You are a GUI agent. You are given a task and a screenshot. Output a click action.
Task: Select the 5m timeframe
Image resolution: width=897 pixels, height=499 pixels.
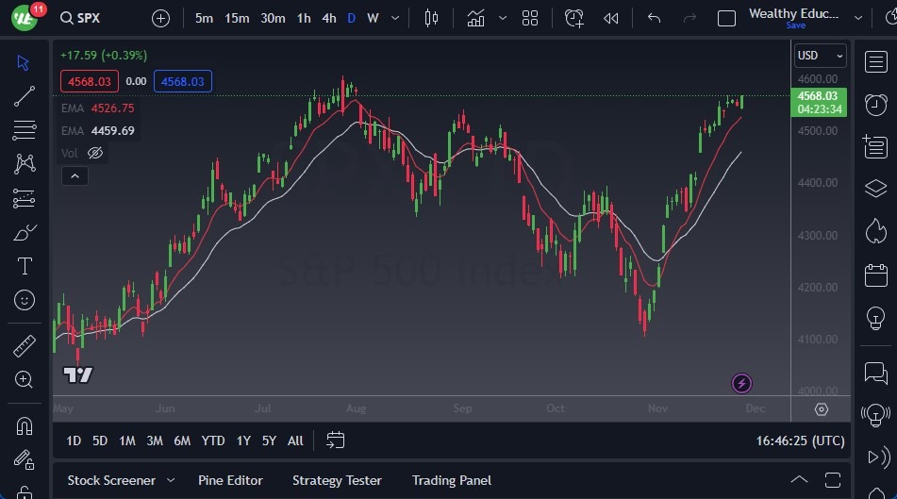[x=204, y=18]
